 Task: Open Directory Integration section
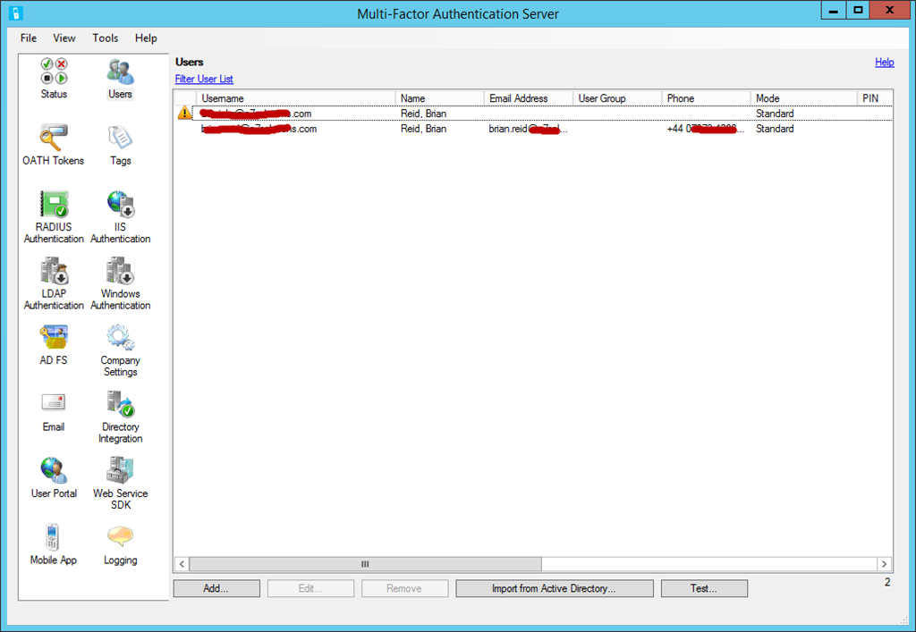point(121,417)
